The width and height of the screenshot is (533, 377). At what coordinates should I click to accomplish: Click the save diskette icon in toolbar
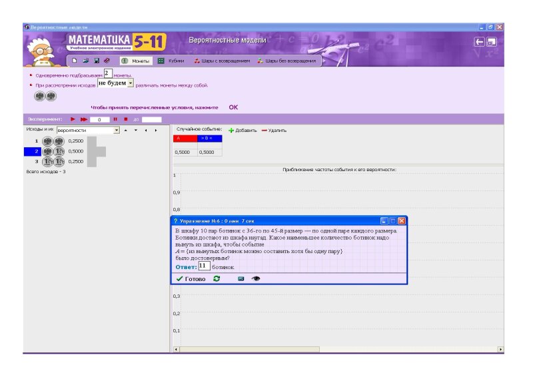click(96, 61)
